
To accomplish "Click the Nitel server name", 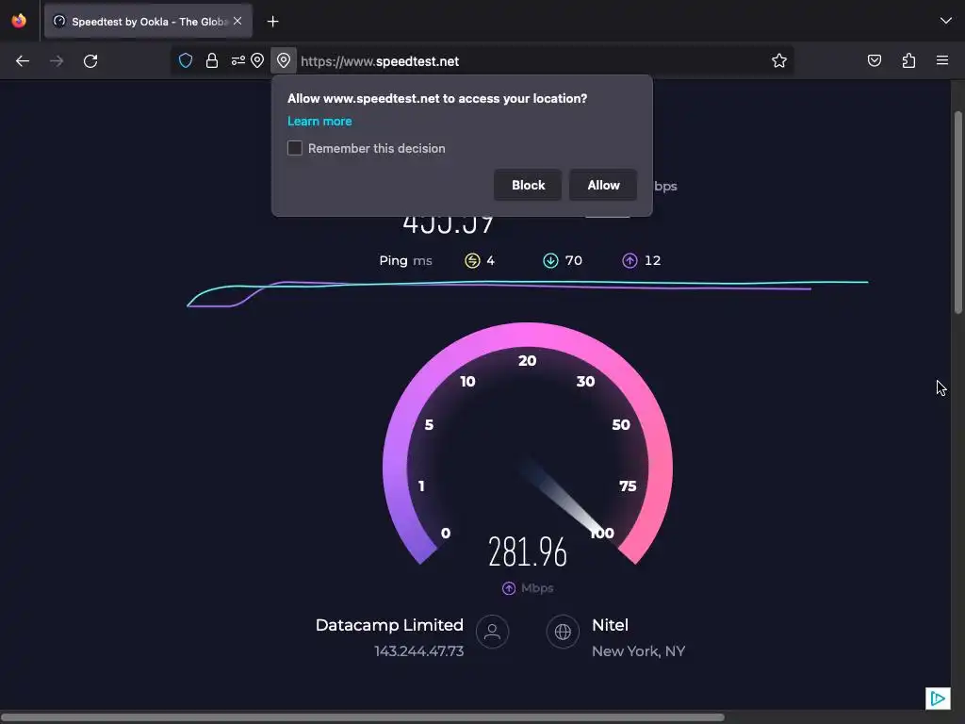I will click(x=610, y=625).
